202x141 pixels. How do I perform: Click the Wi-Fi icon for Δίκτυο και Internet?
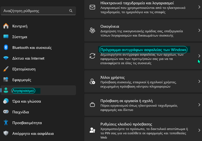coord(6,58)
